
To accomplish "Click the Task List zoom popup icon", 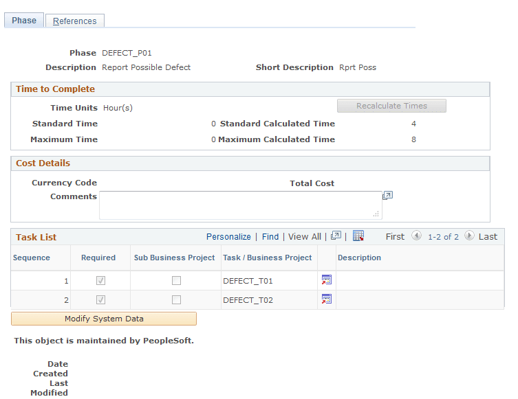I will tap(336, 236).
